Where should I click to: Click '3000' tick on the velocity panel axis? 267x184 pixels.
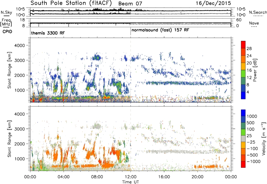tap(19, 129)
